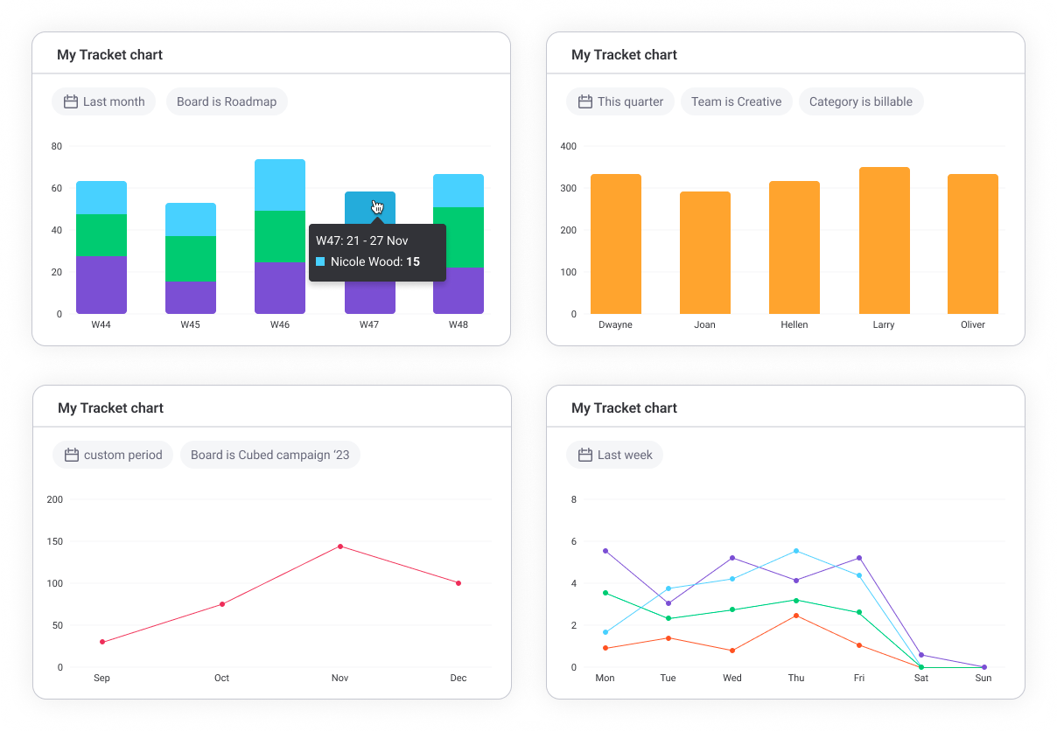The width and height of the screenshot is (1057, 731).
Task: Click the W47 tooltip overlay
Action: (x=377, y=254)
